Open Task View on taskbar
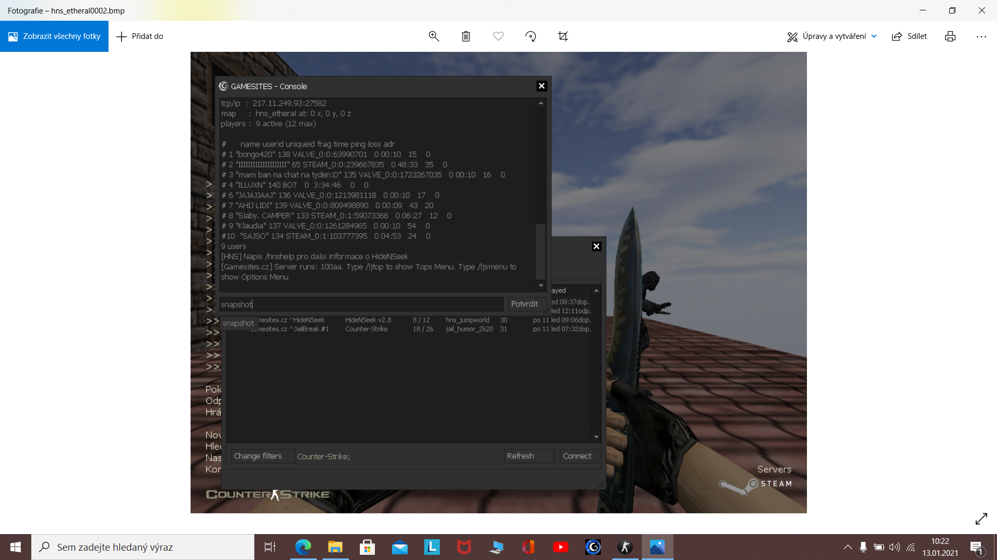This screenshot has height=560, width=997. coord(270,547)
